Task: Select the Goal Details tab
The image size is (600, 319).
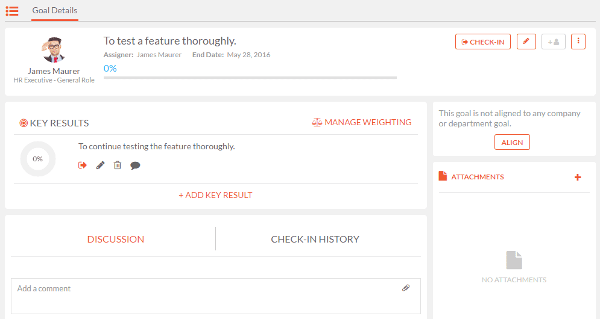Action: pos(55,11)
